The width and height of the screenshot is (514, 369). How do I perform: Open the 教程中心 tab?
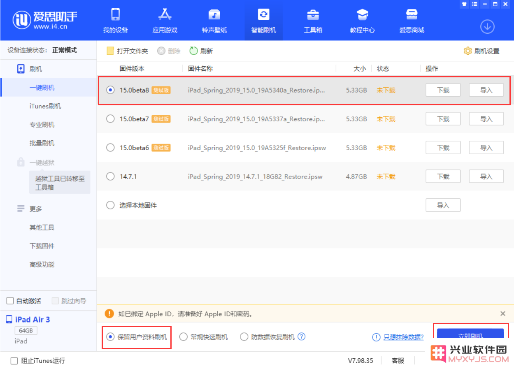(x=362, y=21)
